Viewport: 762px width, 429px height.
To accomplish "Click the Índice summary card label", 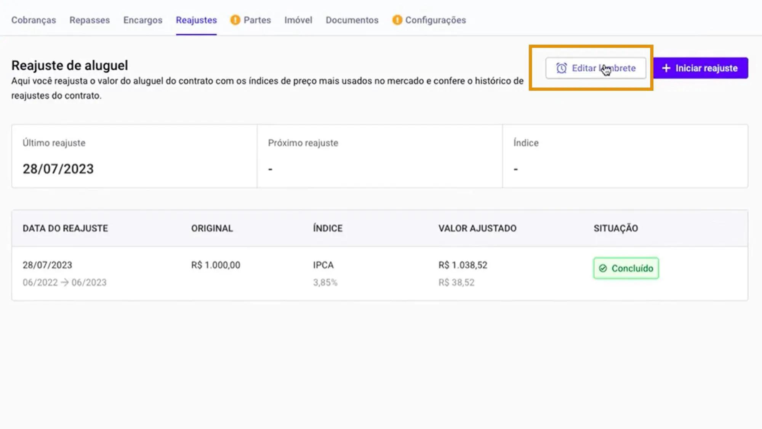I will (x=526, y=143).
